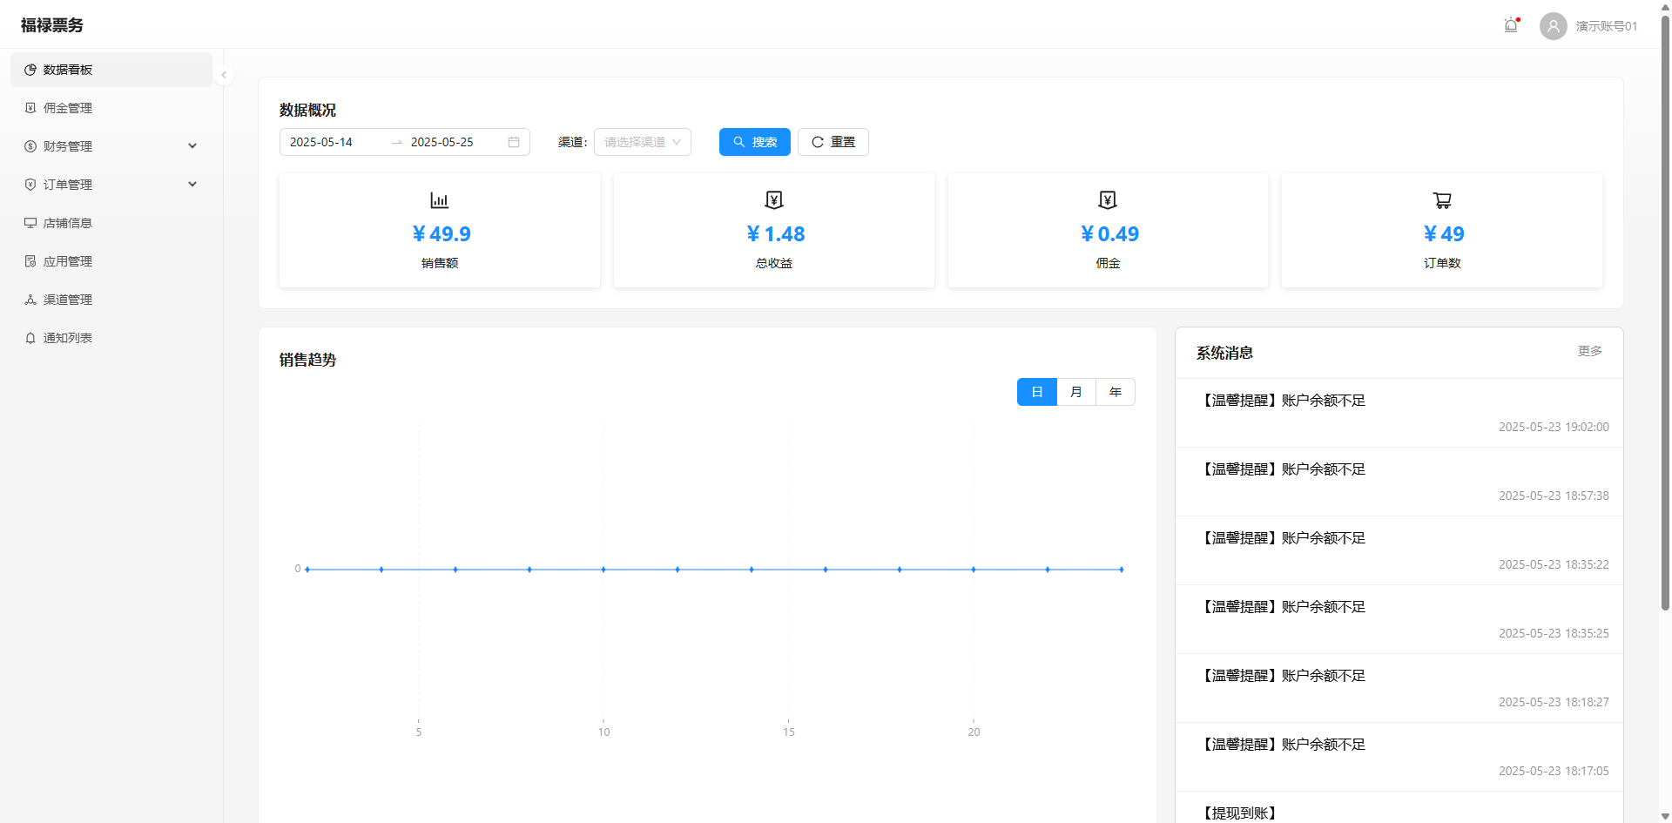Image resolution: width=1672 pixels, height=823 pixels.
Task: Click 更多 link in 系统消息
Action: [x=1589, y=351]
